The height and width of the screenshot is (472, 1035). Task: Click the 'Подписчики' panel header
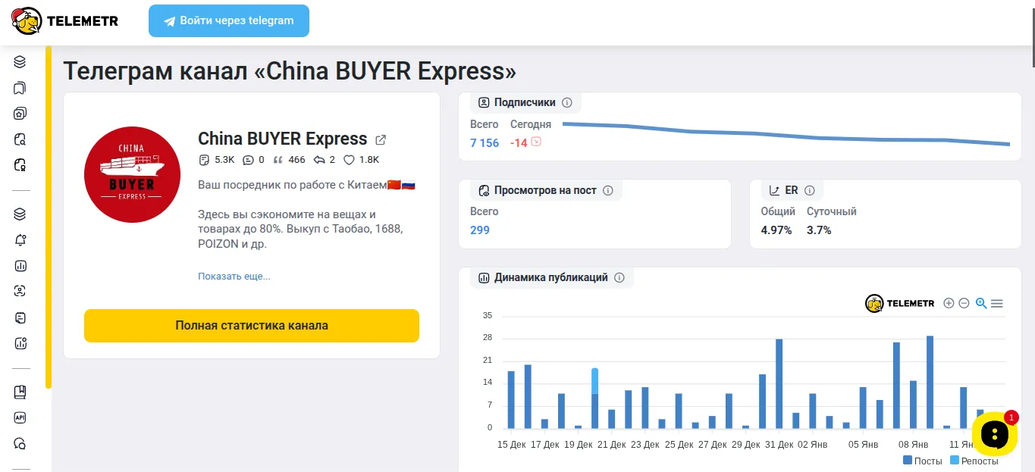click(525, 102)
